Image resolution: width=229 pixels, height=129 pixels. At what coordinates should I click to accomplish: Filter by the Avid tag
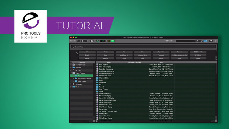coord(87,52)
